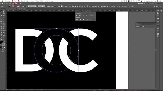The image size is (163, 91).
Task: Open the Essentials workspace switcher
Action: tap(141, 3)
